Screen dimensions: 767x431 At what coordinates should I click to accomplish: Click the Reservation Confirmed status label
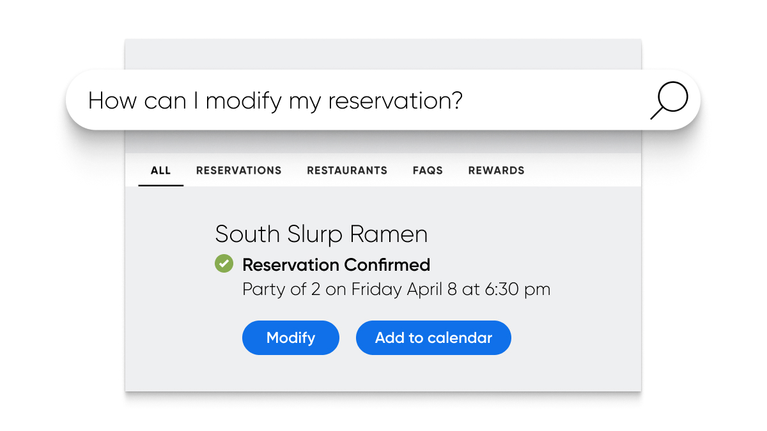tap(336, 264)
